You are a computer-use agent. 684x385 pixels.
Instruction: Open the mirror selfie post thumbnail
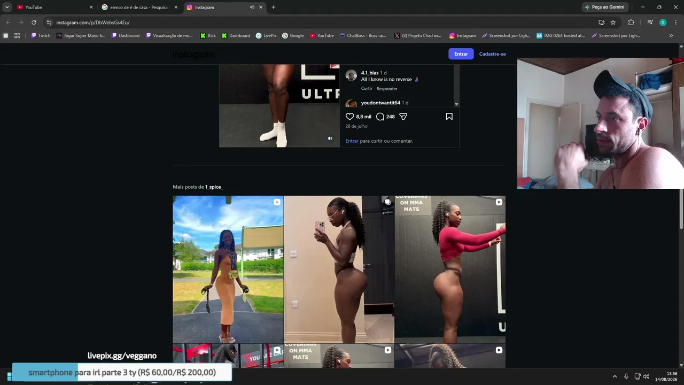pos(339,269)
